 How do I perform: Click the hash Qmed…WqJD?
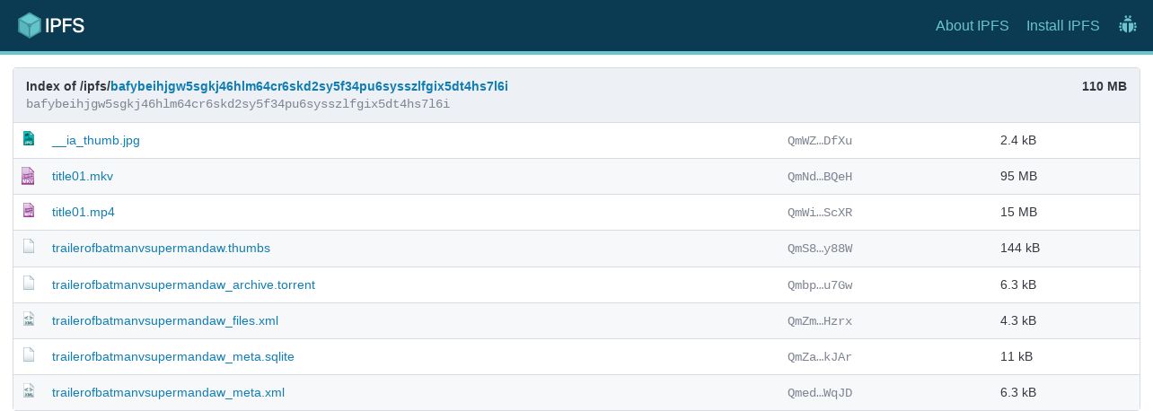(820, 393)
